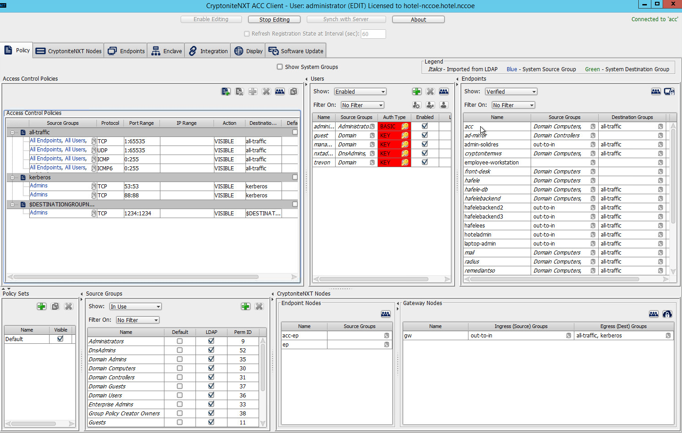Click the user key icon in Users panel

pyautogui.click(x=430, y=105)
